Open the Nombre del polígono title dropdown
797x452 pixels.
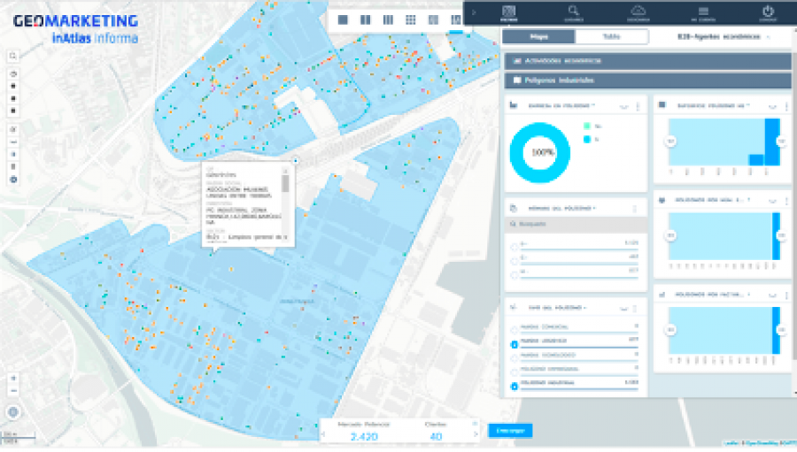click(x=561, y=208)
